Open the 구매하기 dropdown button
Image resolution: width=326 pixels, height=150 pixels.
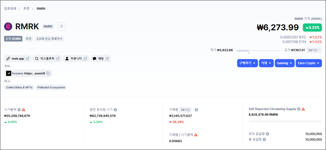pos(247,63)
